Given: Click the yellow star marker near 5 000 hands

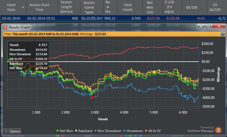Looking at the screenshot, I should click(154, 72).
